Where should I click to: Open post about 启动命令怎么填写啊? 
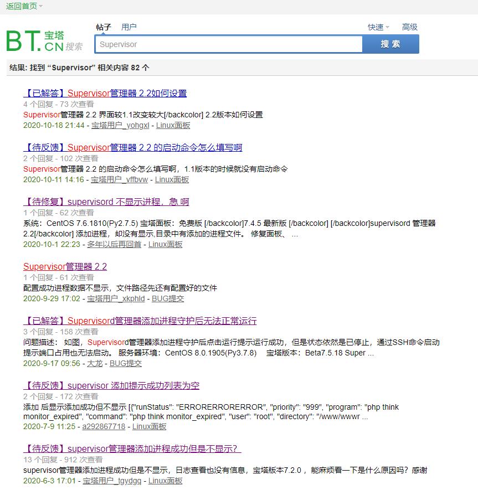tap(133, 147)
